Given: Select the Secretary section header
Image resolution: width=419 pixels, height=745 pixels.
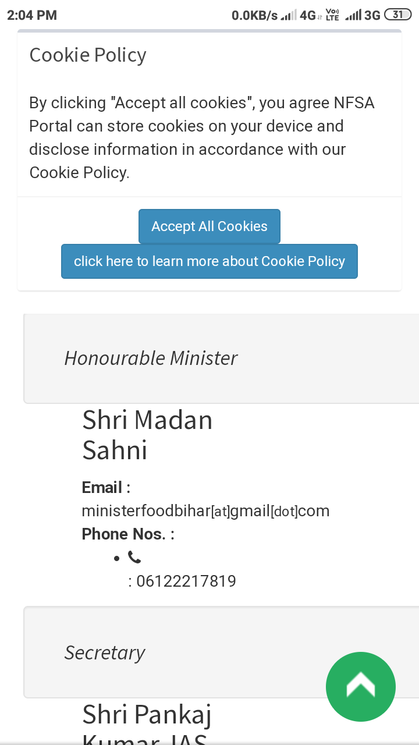Looking at the screenshot, I should 221,652.
